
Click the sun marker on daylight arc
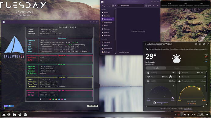[x=199, y=89]
